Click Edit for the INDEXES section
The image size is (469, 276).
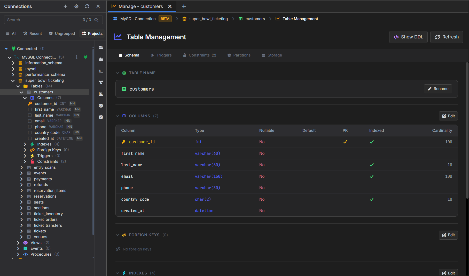[448, 273]
